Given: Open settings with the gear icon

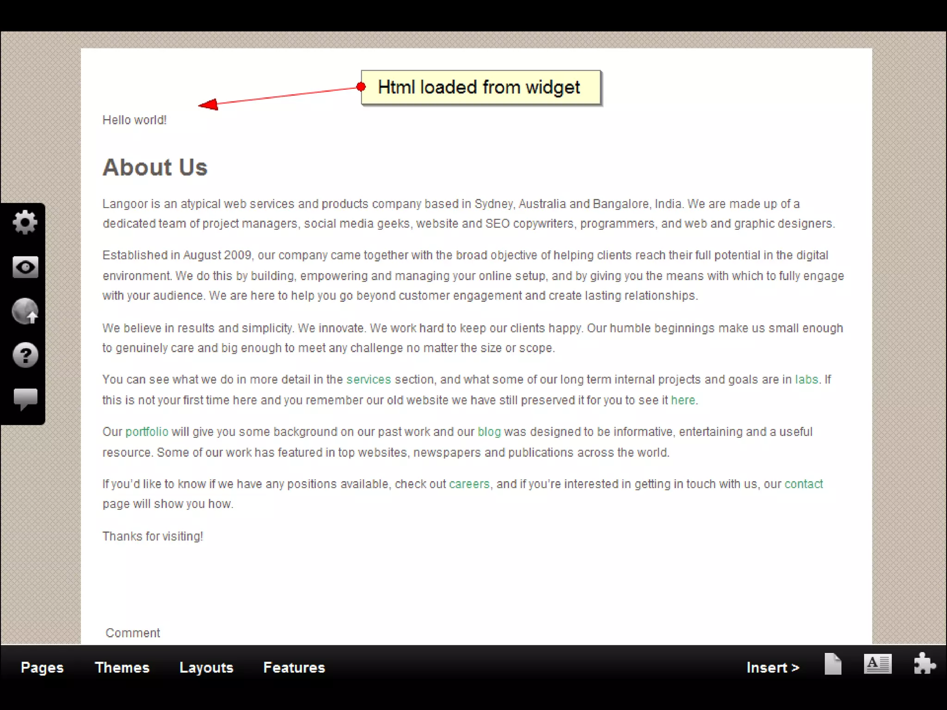Looking at the screenshot, I should [25, 222].
